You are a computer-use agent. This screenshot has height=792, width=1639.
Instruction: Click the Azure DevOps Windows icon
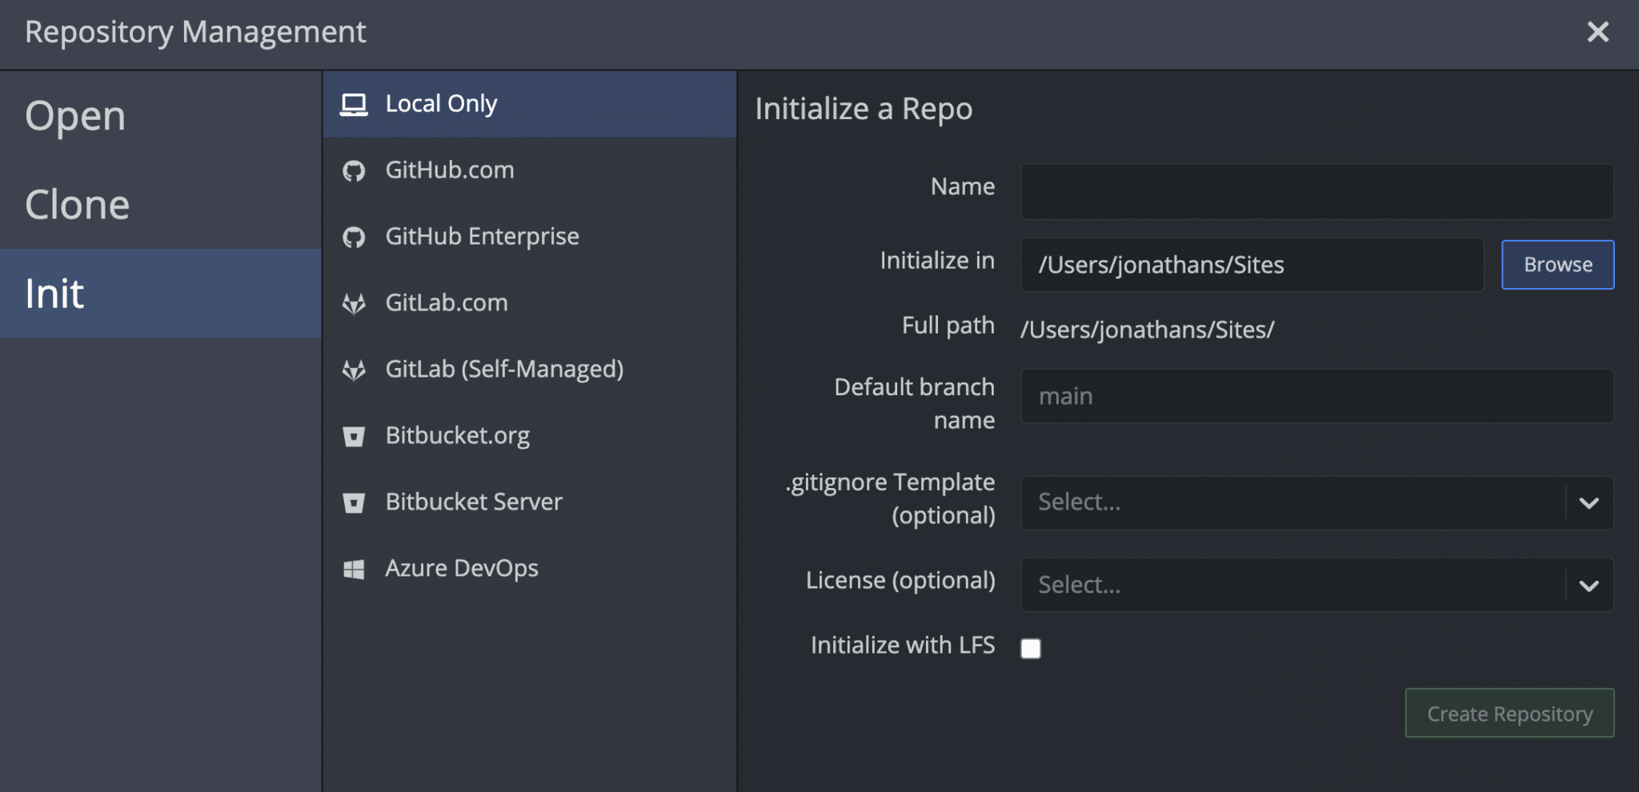[x=354, y=570]
